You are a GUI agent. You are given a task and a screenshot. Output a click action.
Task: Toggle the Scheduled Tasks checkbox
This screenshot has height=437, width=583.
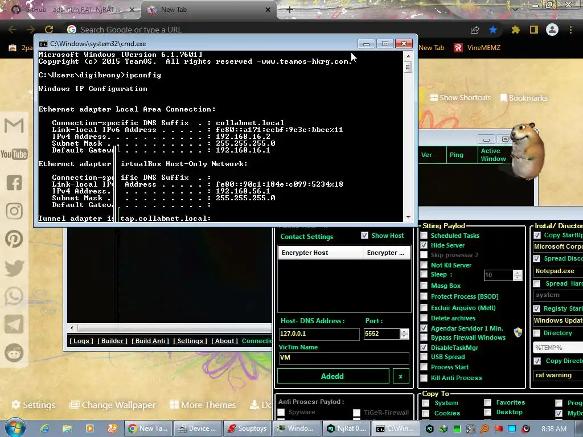click(x=424, y=235)
